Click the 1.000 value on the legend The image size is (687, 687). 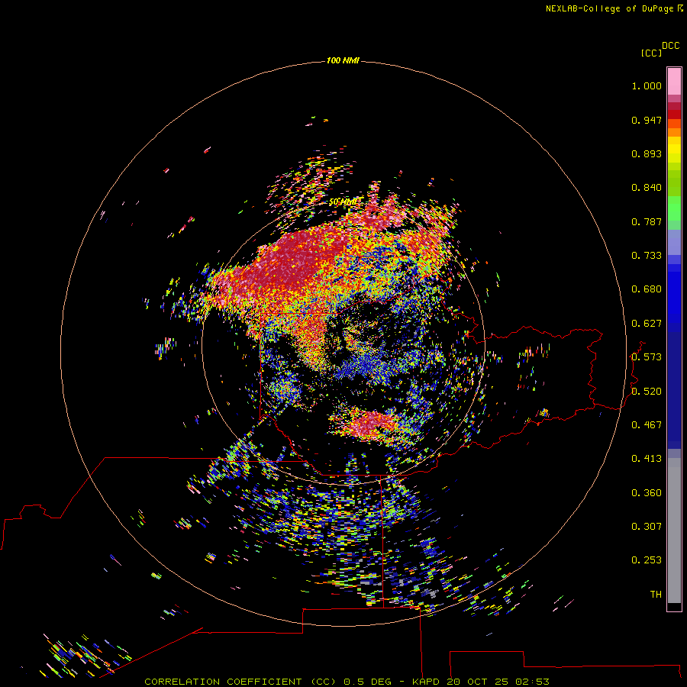pos(647,85)
